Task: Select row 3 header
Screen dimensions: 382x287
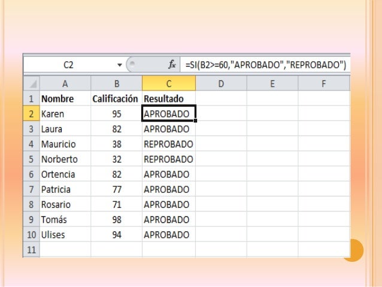Action: [31, 129]
